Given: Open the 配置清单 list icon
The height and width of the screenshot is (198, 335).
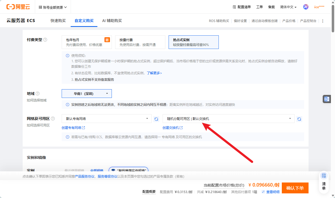Looking at the screenshot, I should [x=234, y=7].
